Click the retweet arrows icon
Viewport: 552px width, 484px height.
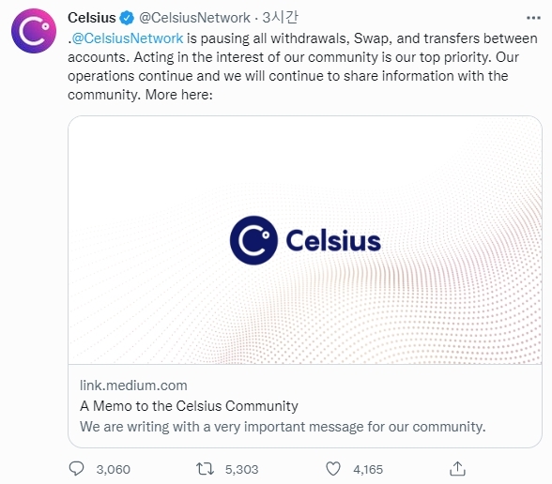click(x=205, y=469)
